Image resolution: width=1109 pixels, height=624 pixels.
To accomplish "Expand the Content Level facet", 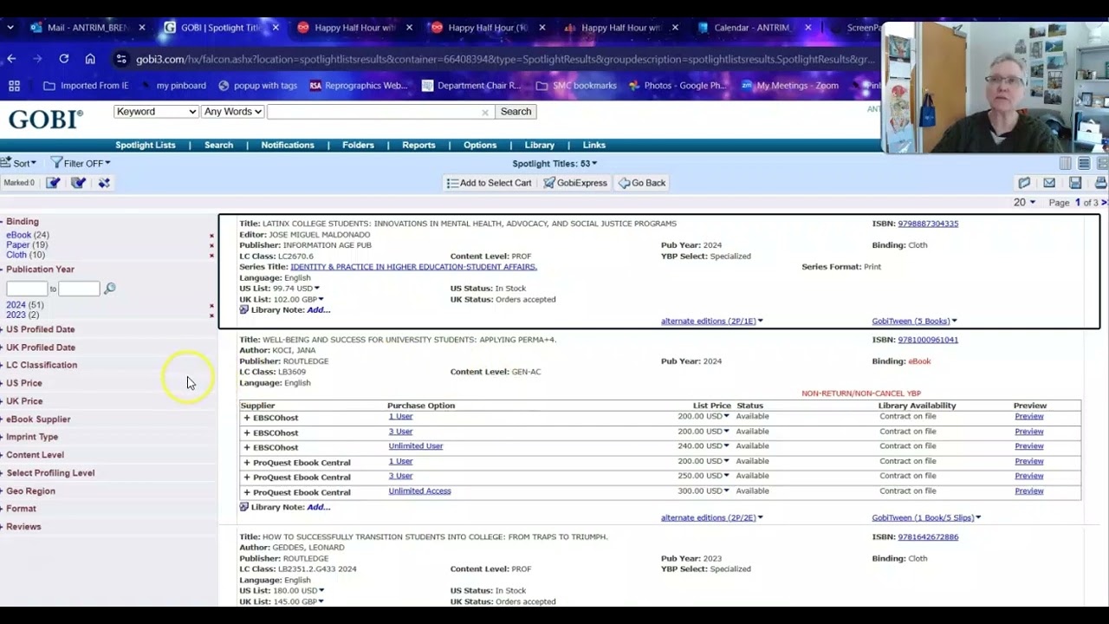I will point(35,455).
